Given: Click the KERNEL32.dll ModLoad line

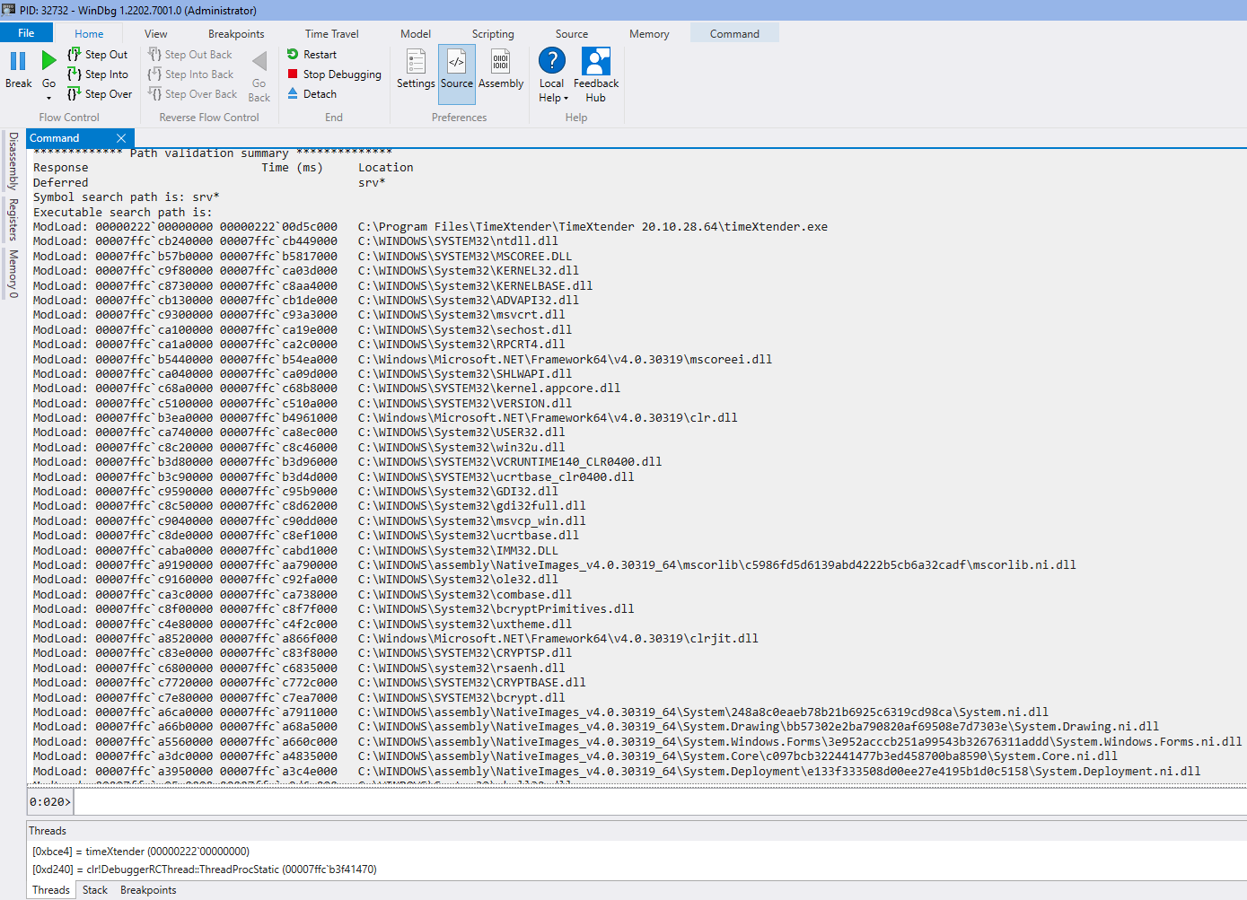Looking at the screenshot, I should 305,271.
